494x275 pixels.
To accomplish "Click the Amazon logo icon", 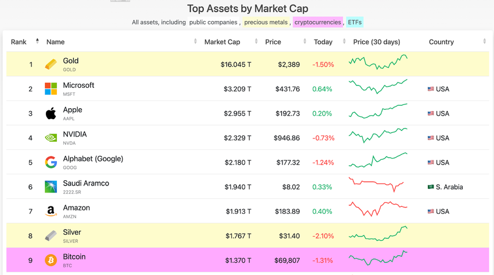I will tap(51, 211).
